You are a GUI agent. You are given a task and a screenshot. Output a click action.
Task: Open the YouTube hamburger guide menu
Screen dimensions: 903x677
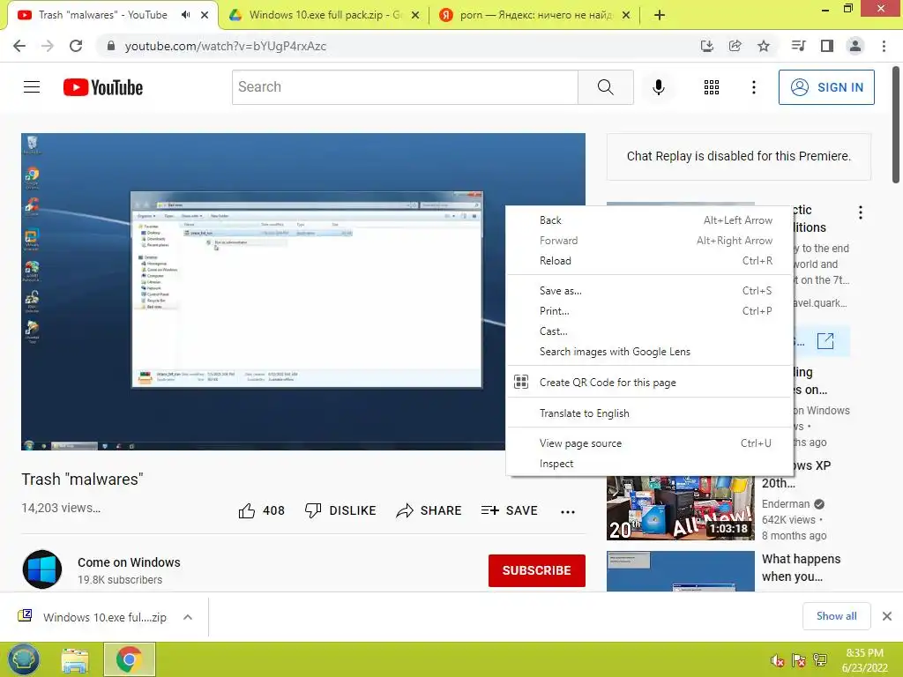pos(32,87)
